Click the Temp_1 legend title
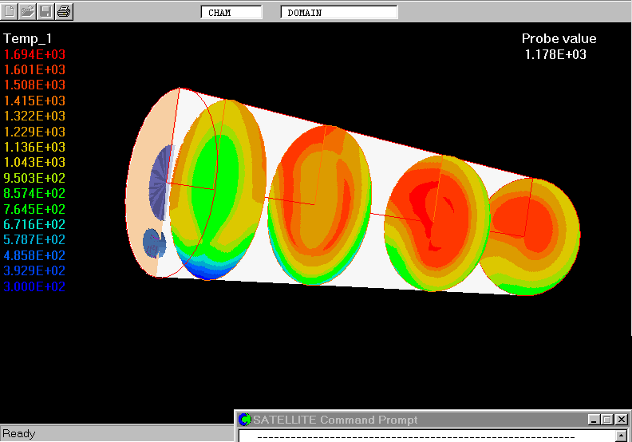The height and width of the screenshot is (442, 632). pyautogui.click(x=28, y=38)
